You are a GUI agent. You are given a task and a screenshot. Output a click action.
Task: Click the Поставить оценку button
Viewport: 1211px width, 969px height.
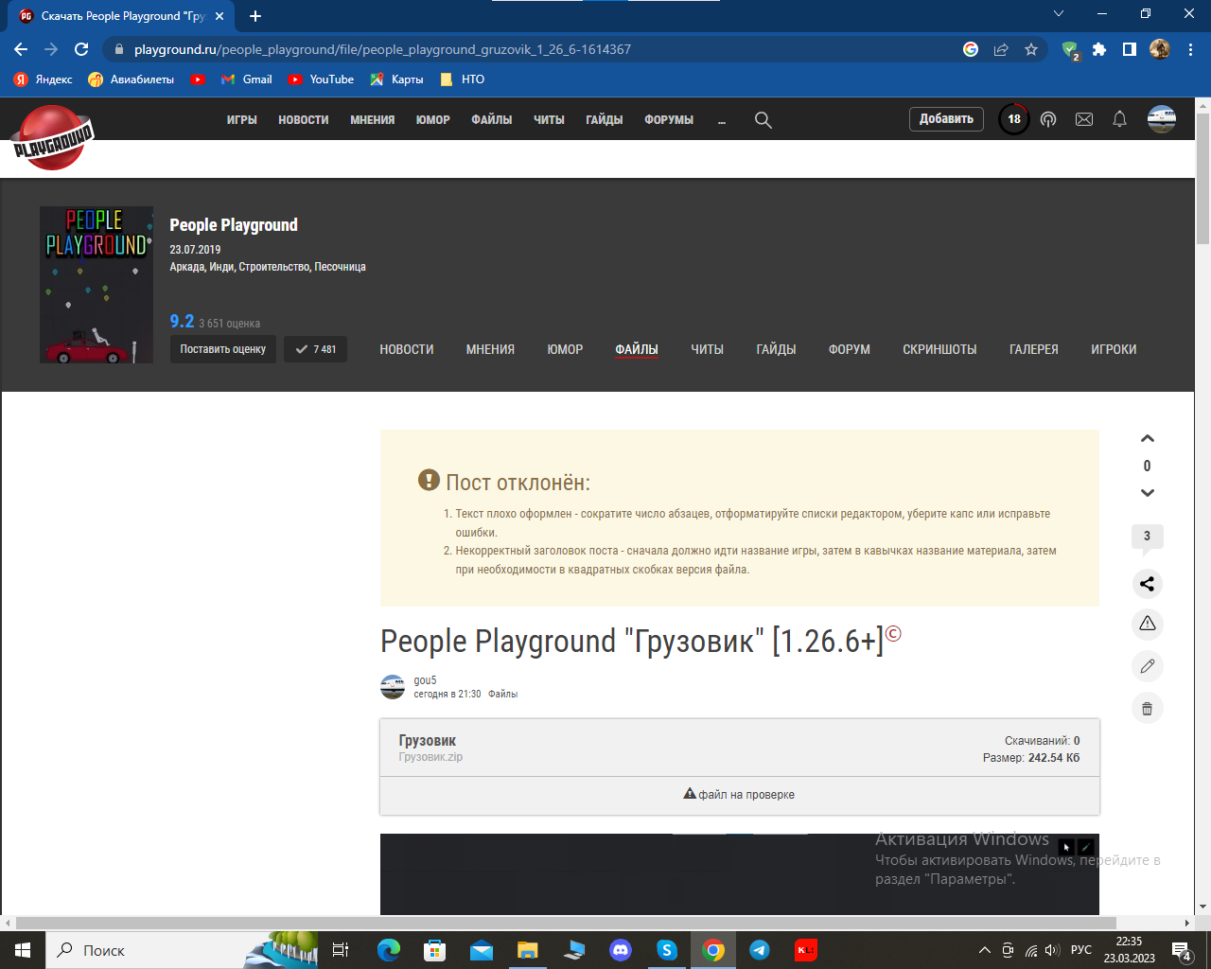[222, 349]
